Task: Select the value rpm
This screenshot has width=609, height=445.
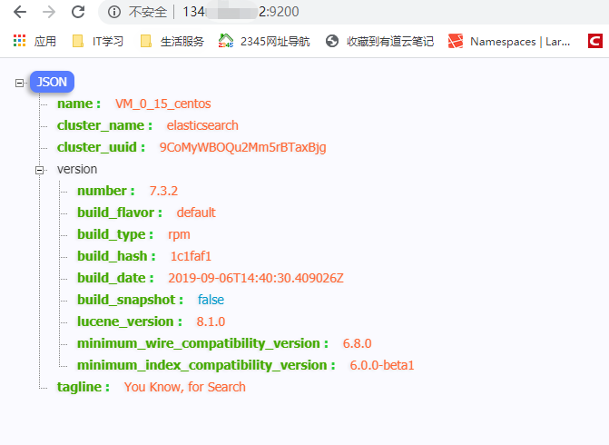Action: 179,234
